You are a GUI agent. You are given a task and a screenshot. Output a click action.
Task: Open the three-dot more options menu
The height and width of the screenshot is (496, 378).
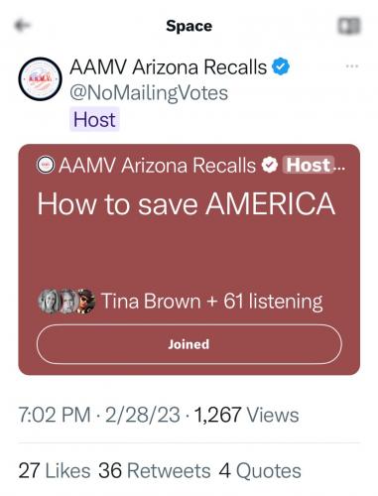(x=352, y=66)
